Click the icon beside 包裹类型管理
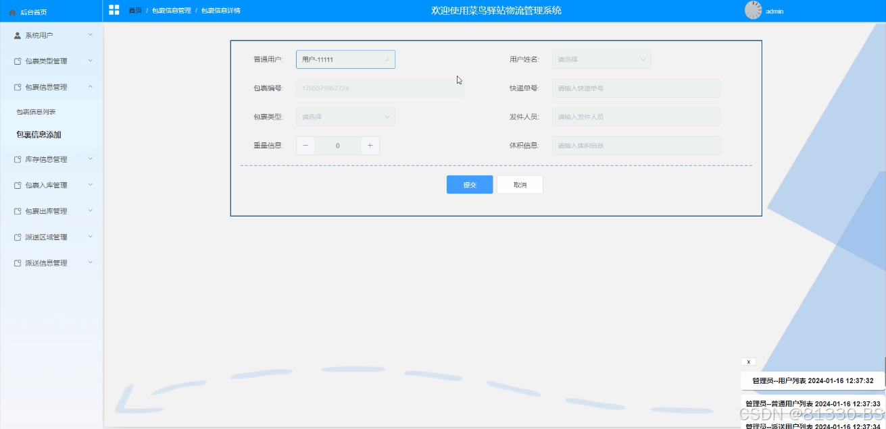The width and height of the screenshot is (886, 429). pos(18,61)
